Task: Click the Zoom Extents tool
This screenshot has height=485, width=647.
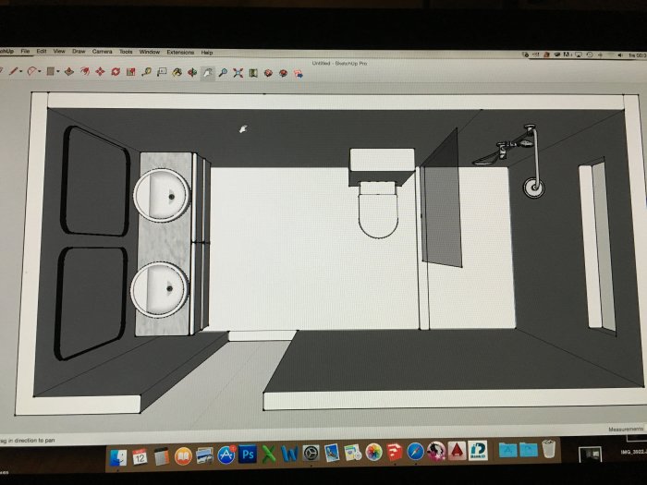Action: coord(238,71)
